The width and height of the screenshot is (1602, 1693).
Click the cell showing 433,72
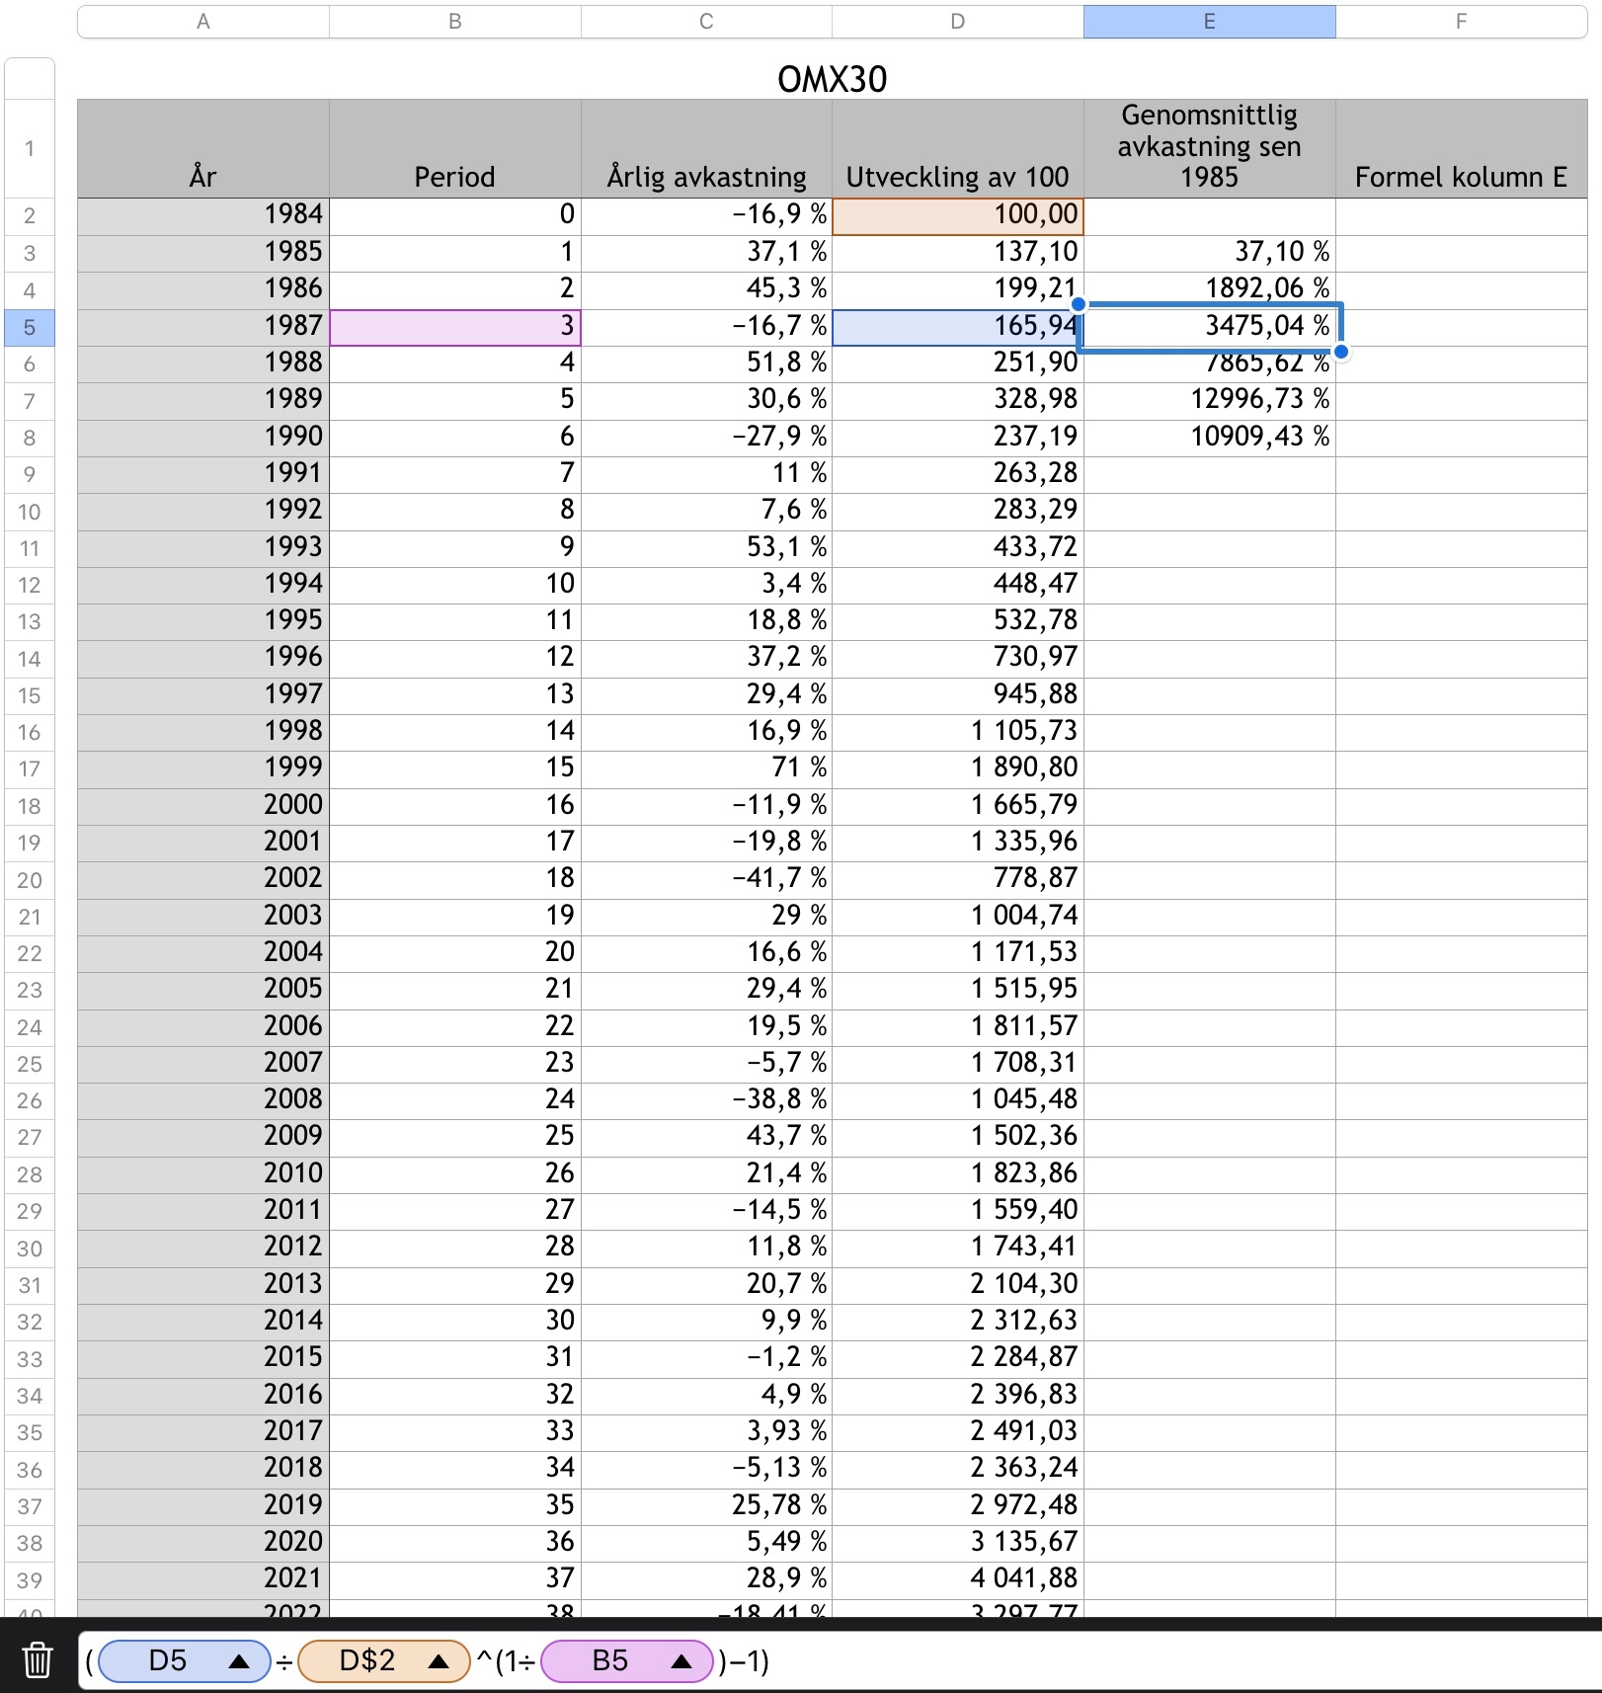[x=958, y=548]
